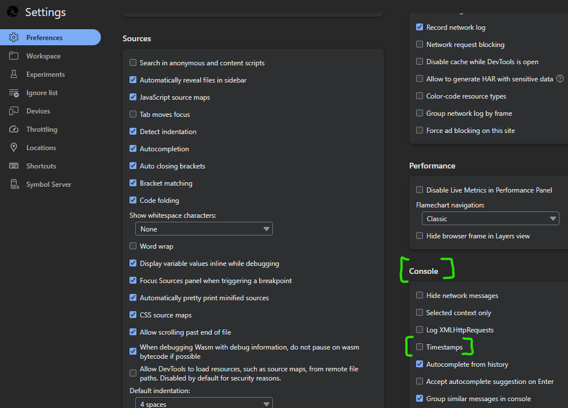Click the Symbol Server icon
The height and width of the screenshot is (408, 568).
point(14,185)
